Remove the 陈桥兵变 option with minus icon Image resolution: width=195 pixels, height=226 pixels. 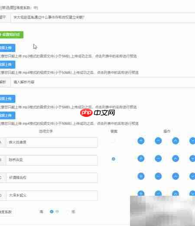point(158,158)
